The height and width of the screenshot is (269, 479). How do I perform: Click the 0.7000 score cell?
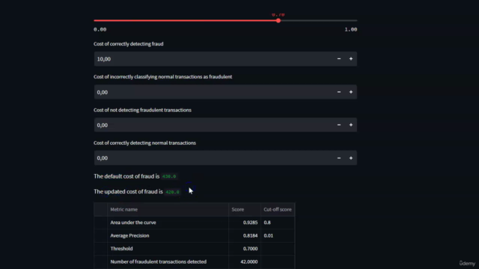pyautogui.click(x=245, y=249)
